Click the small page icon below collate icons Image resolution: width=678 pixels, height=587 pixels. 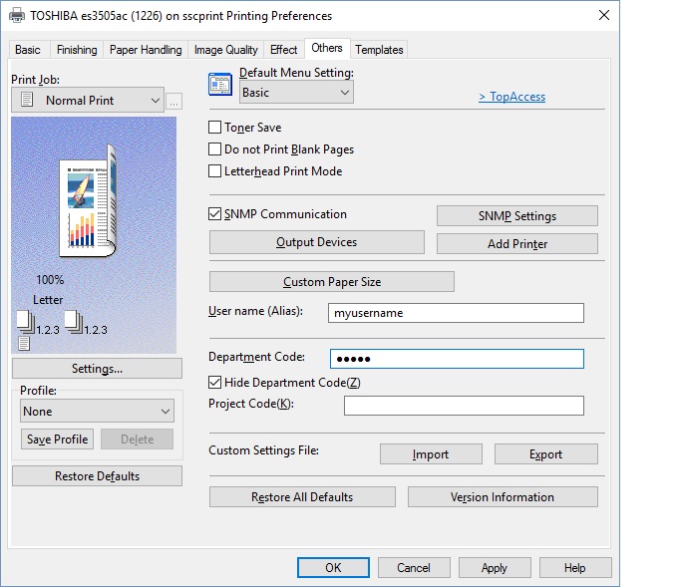coord(24,344)
